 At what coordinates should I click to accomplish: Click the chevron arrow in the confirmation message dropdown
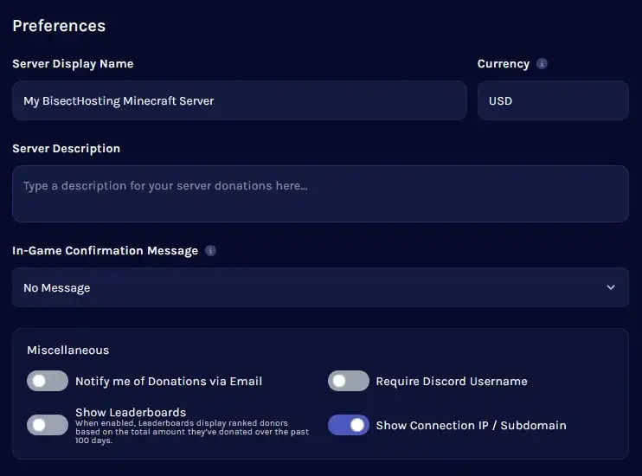pyautogui.click(x=611, y=287)
